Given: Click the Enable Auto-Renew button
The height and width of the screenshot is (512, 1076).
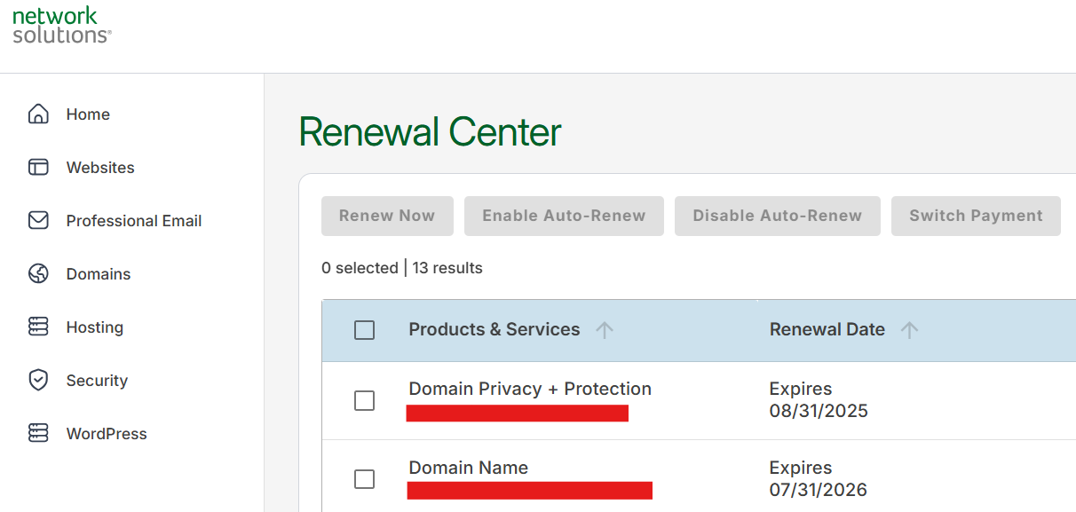Looking at the screenshot, I should [x=564, y=216].
